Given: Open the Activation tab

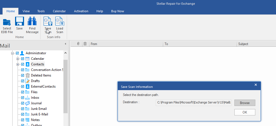Looking at the screenshot, I should click(81, 11).
